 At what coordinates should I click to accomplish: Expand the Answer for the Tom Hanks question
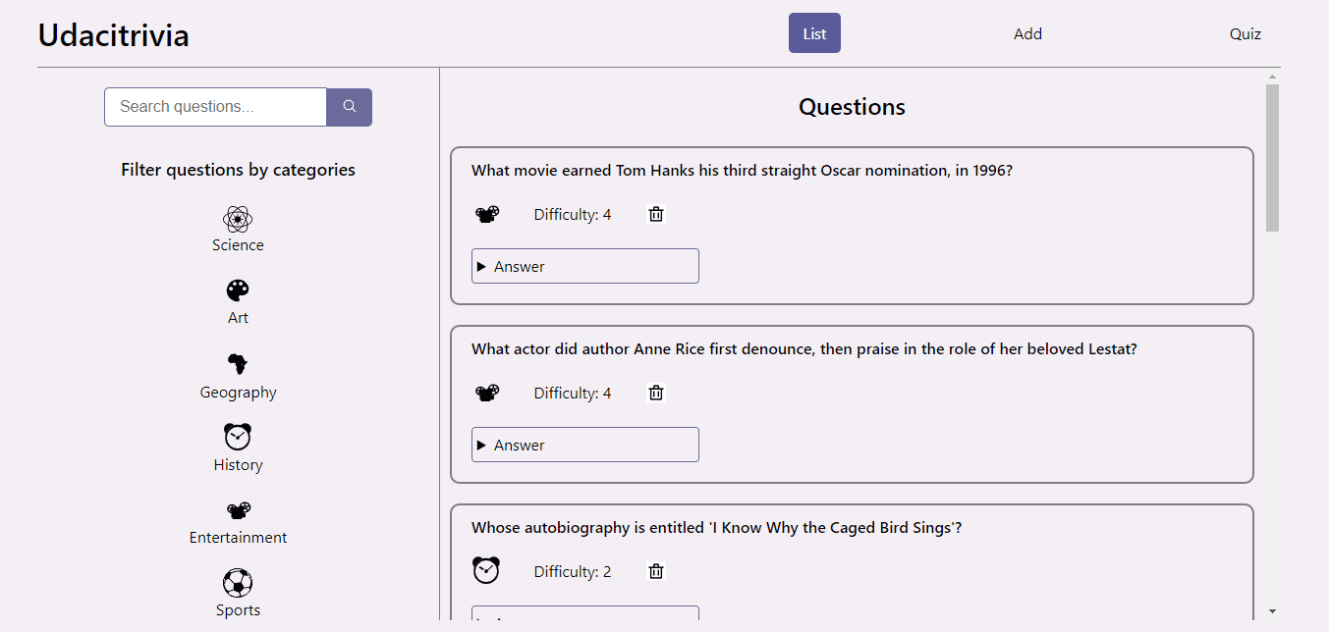coord(584,265)
